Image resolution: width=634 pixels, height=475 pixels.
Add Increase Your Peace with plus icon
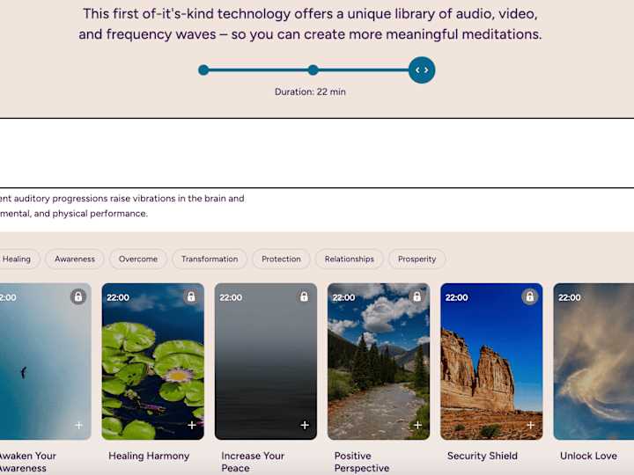[305, 425]
